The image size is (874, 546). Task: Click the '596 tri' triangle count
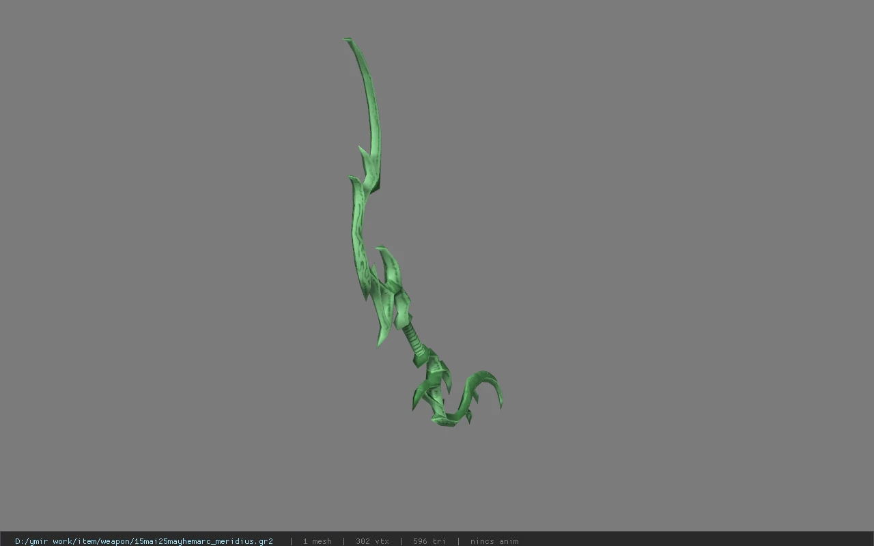coord(429,541)
